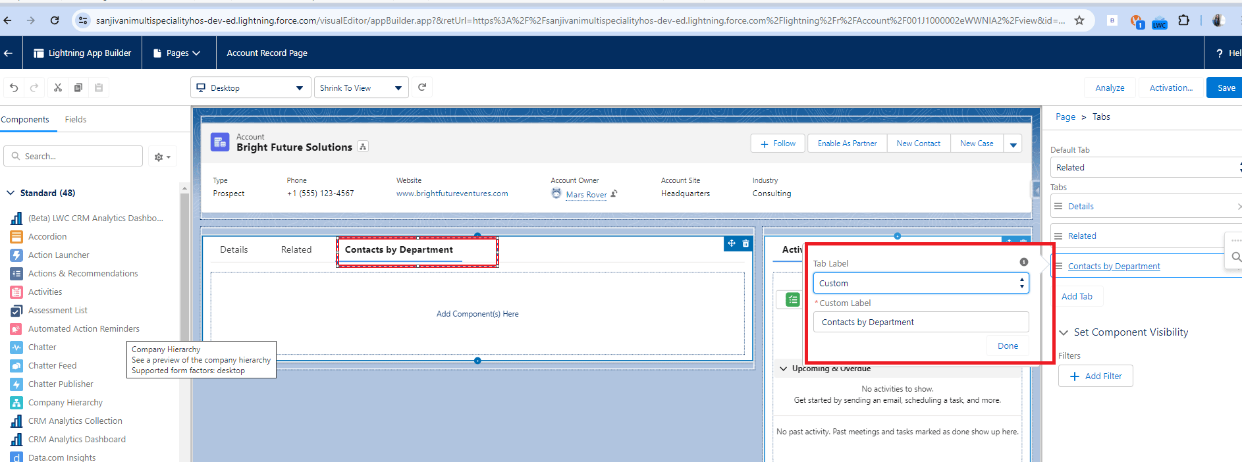Open the Tab Label dropdown set to Custom

[x=921, y=283]
